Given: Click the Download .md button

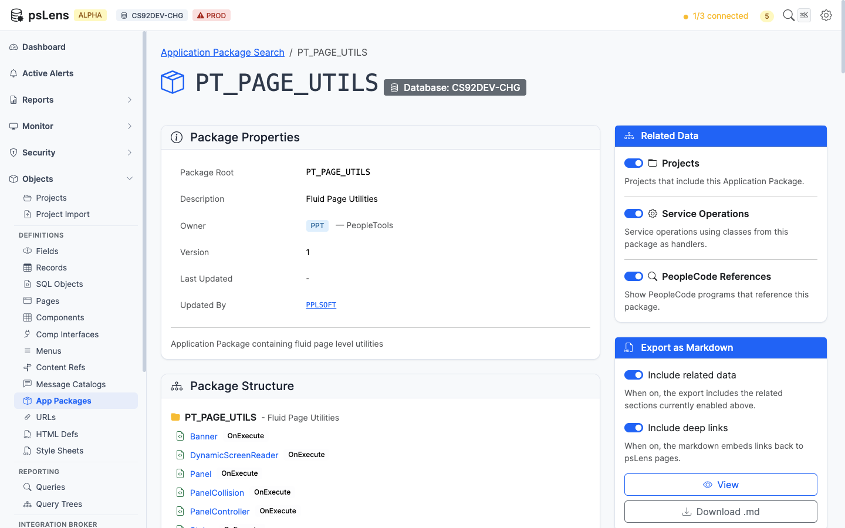Looking at the screenshot, I should tap(721, 512).
